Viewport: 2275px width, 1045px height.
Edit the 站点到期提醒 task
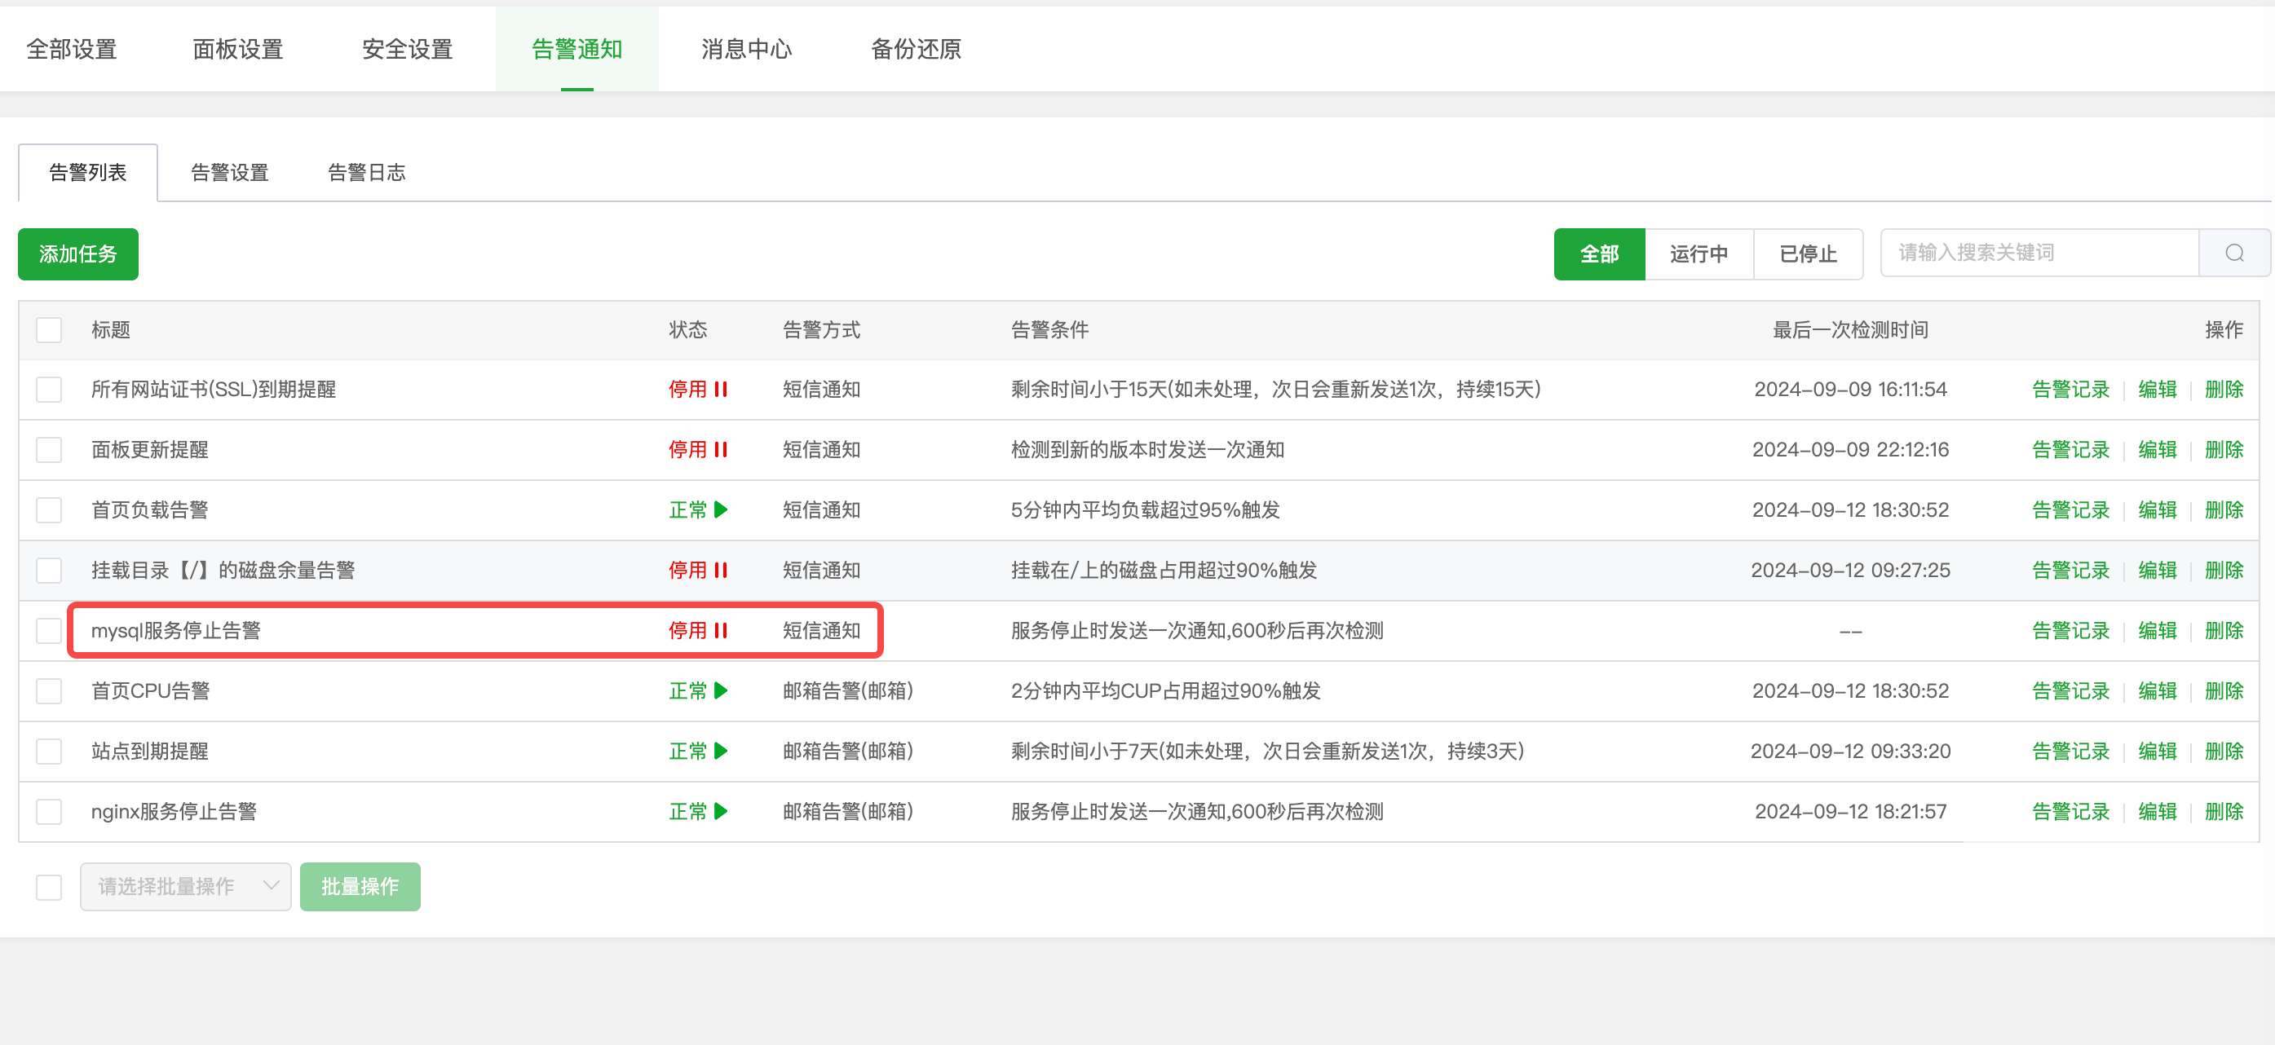click(2157, 751)
